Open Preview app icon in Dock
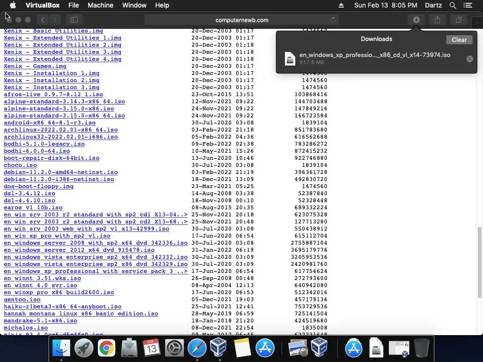This screenshot has height=362, width=483. 298,348
